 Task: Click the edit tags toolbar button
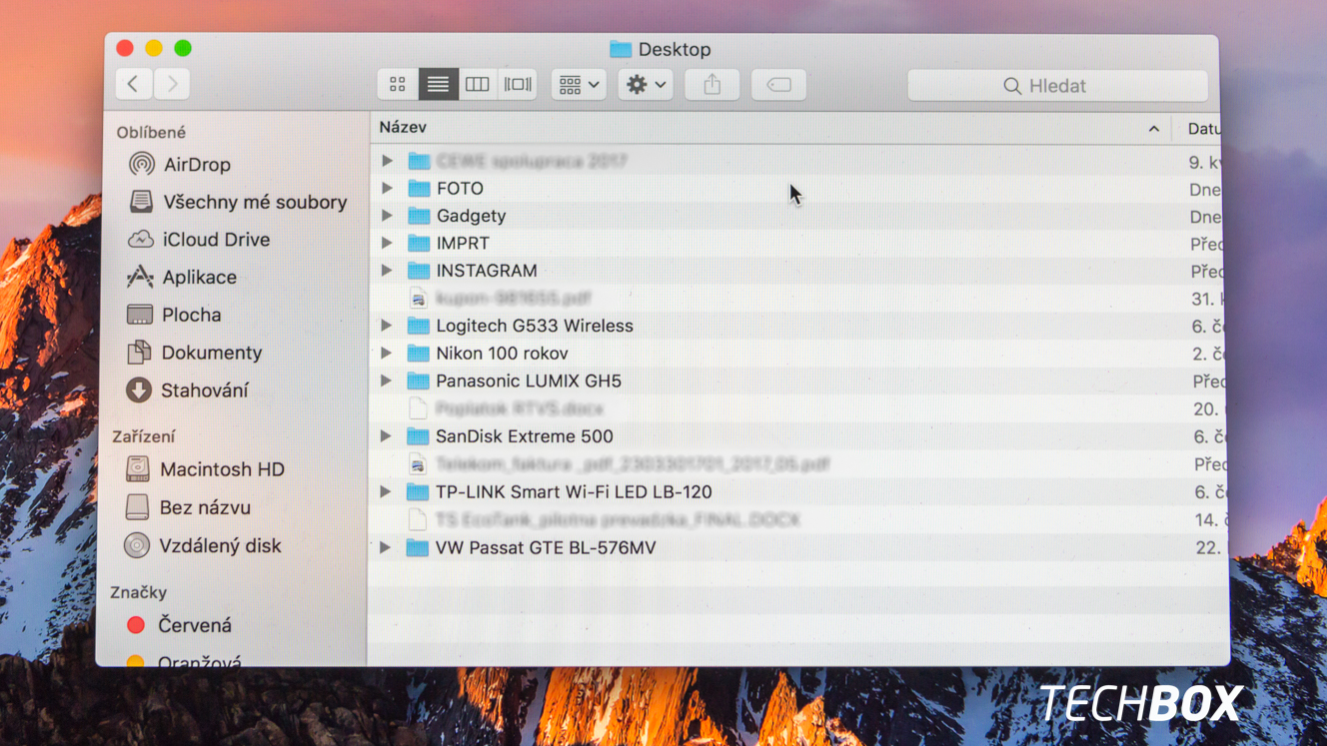(779, 85)
